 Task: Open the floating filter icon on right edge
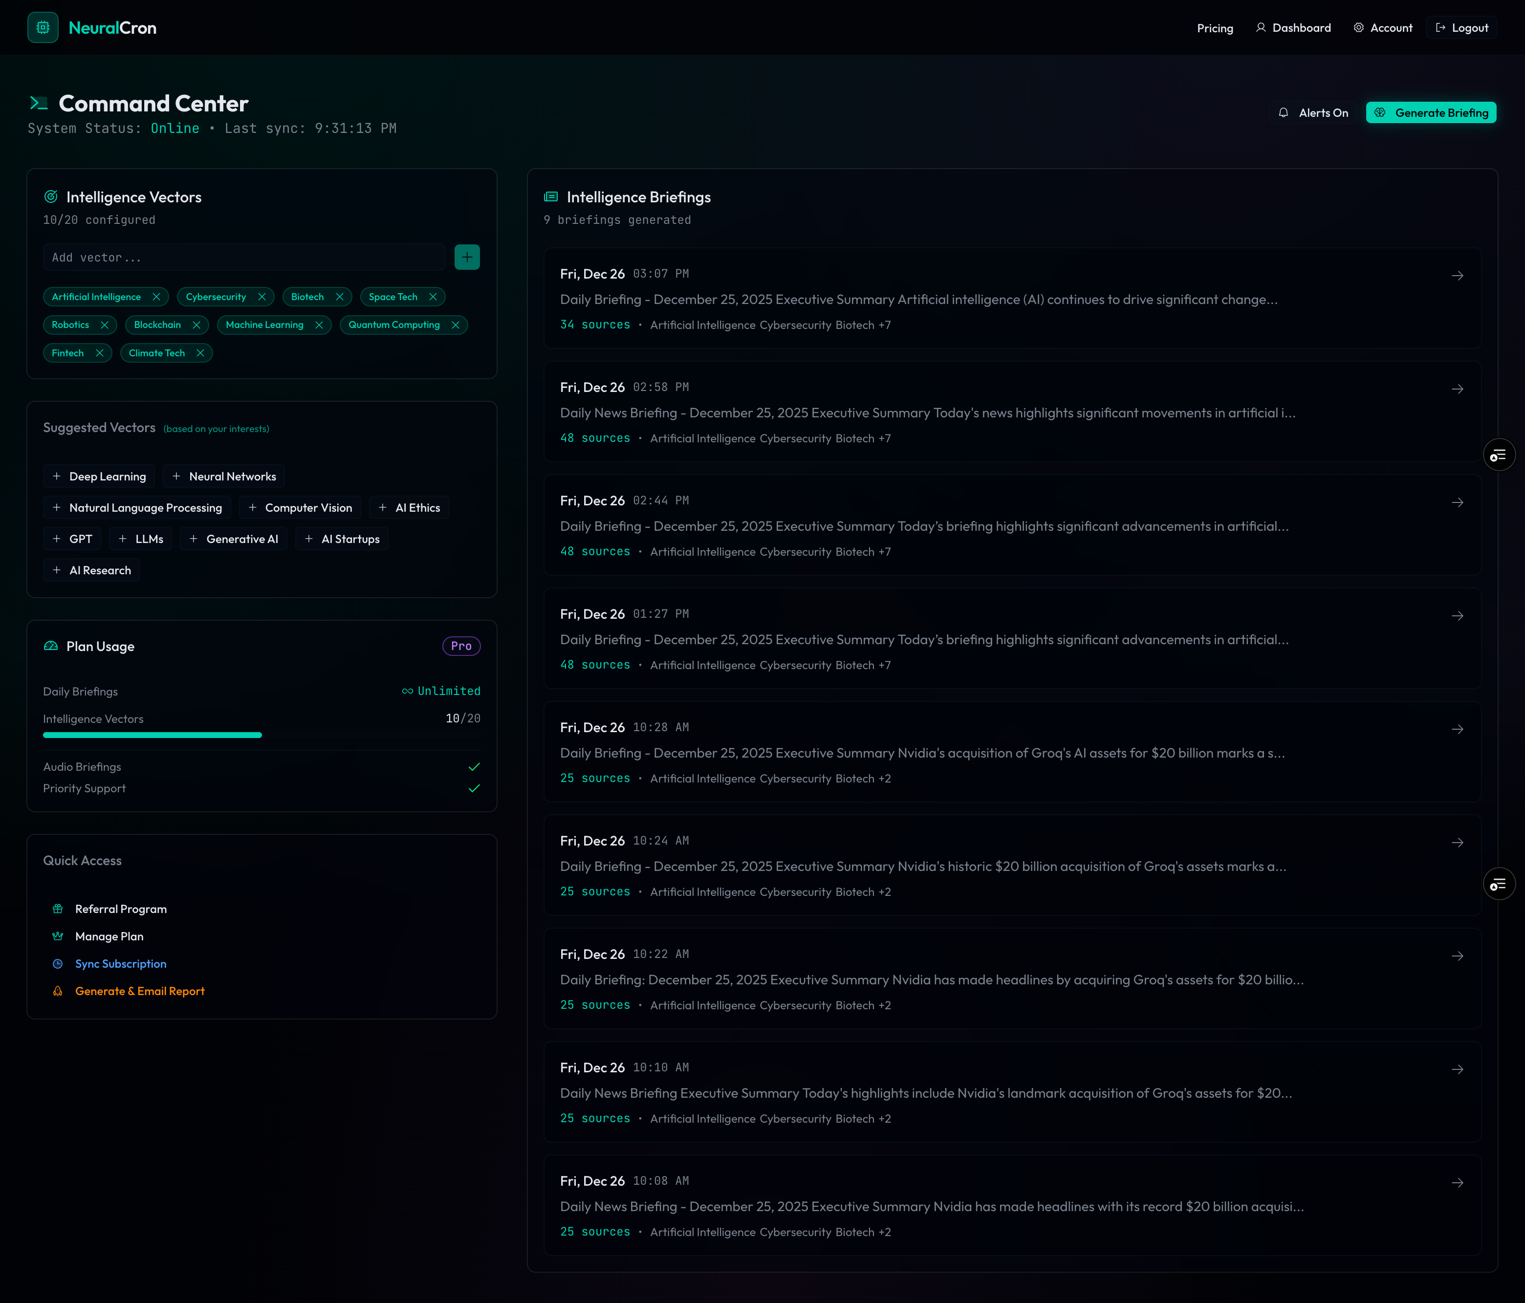tap(1499, 454)
